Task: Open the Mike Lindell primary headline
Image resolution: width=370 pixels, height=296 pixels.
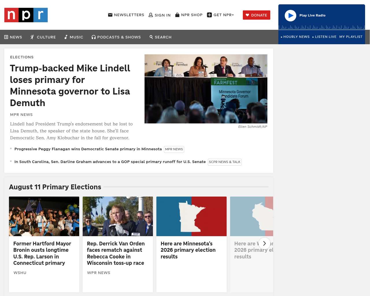Action: point(70,86)
